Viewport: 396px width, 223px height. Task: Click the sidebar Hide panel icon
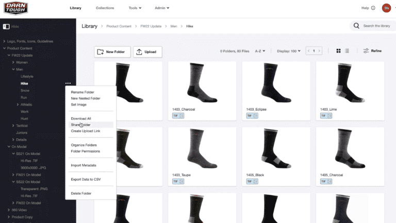6,26
